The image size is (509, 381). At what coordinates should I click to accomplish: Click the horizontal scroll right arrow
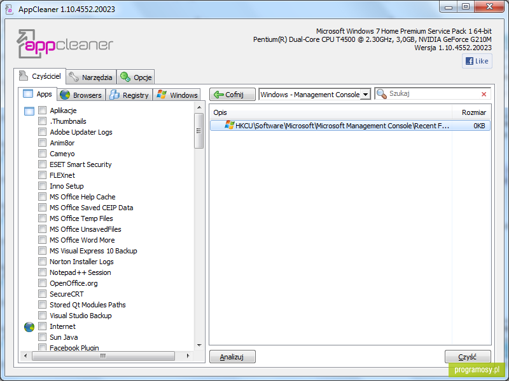coord(188,356)
